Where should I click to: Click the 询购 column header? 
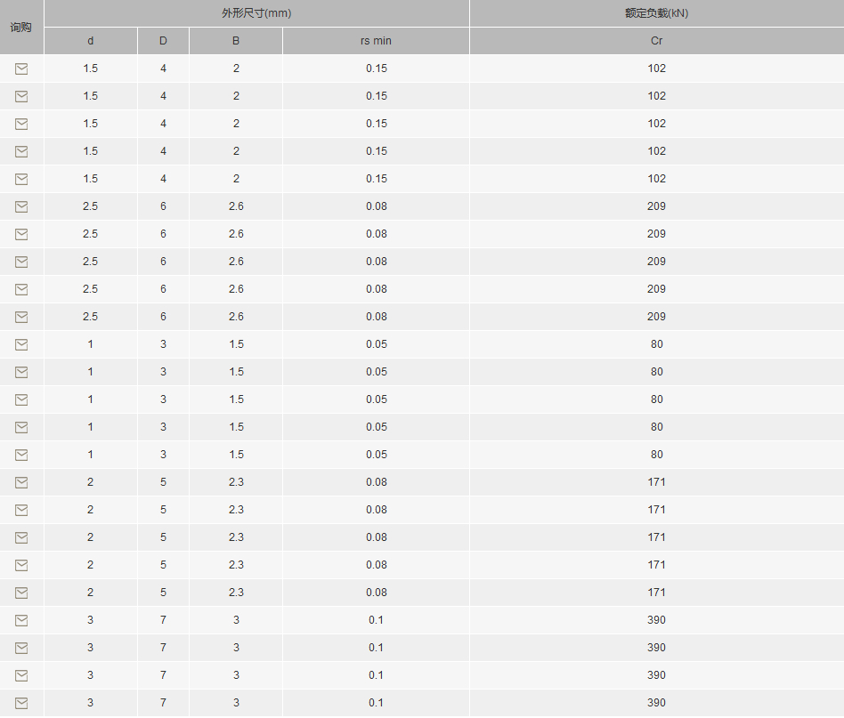(21, 27)
